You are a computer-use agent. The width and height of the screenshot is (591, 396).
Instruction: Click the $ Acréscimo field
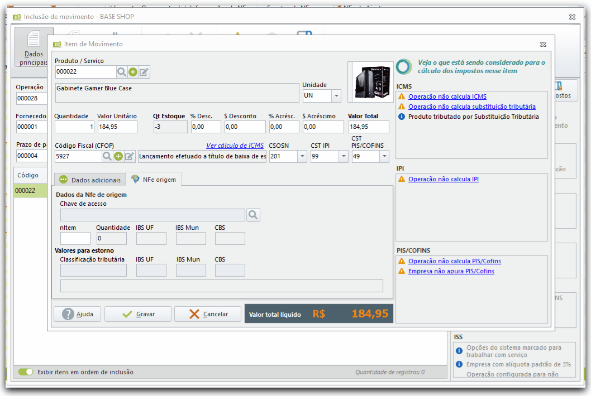pyautogui.click(x=323, y=127)
